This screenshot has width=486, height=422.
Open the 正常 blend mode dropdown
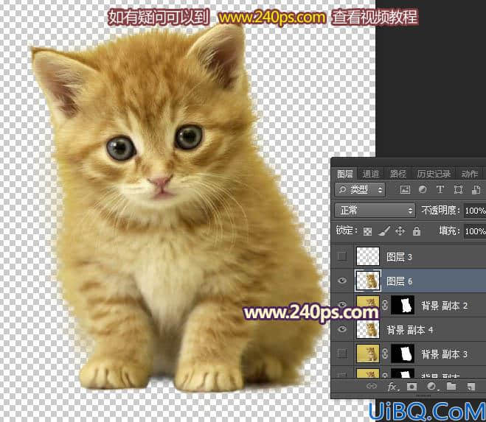(x=375, y=211)
